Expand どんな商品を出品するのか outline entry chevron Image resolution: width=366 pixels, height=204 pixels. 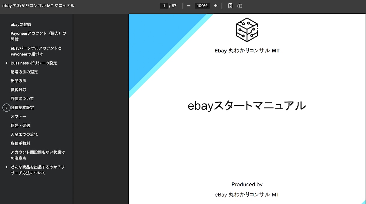point(7,167)
